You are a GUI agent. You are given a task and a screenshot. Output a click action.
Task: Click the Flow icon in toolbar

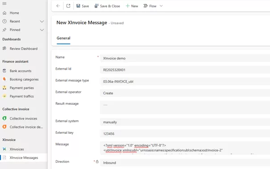click(x=145, y=6)
